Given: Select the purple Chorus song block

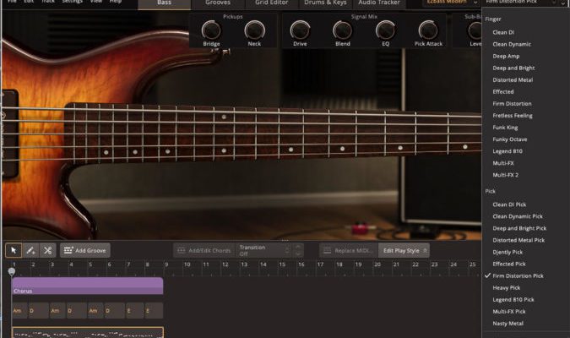Looking at the screenshot, I should pos(87,287).
